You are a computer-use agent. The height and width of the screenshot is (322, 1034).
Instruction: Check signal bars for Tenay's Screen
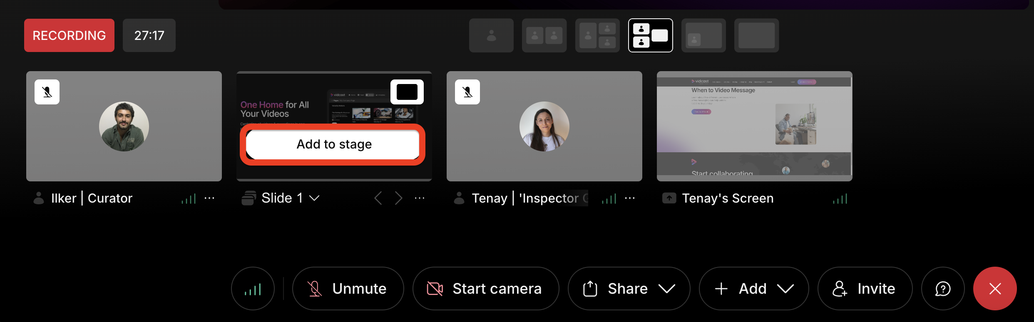click(x=840, y=199)
